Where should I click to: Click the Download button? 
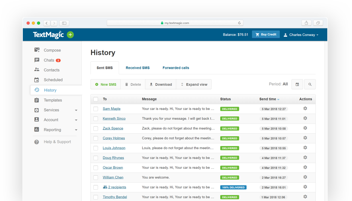click(x=161, y=84)
